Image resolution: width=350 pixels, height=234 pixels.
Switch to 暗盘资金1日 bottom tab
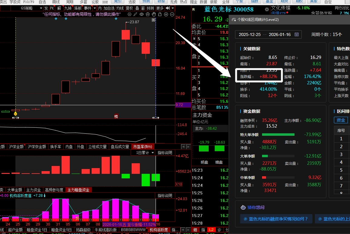click(37, 230)
